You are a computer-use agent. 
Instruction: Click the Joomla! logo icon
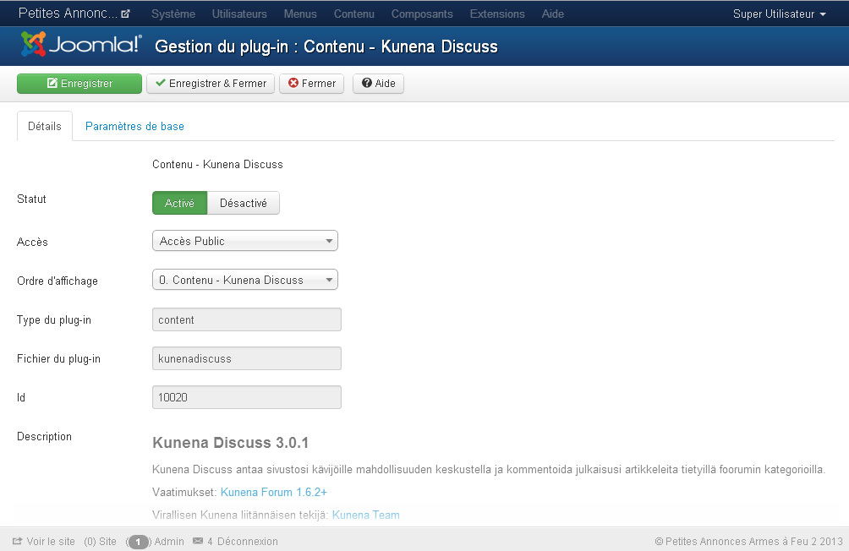34,45
